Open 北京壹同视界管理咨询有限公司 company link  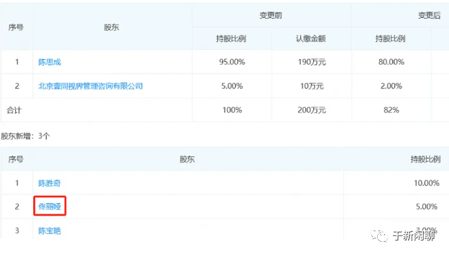[x=91, y=86]
